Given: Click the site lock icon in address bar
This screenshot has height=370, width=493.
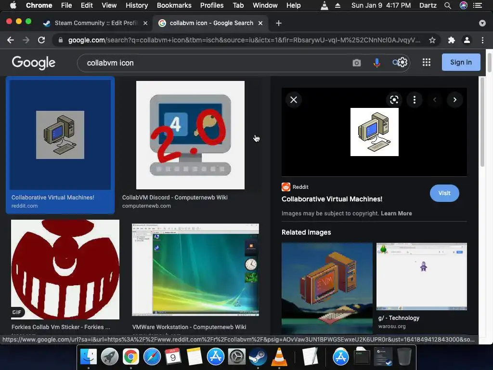Looking at the screenshot, I should 61,40.
